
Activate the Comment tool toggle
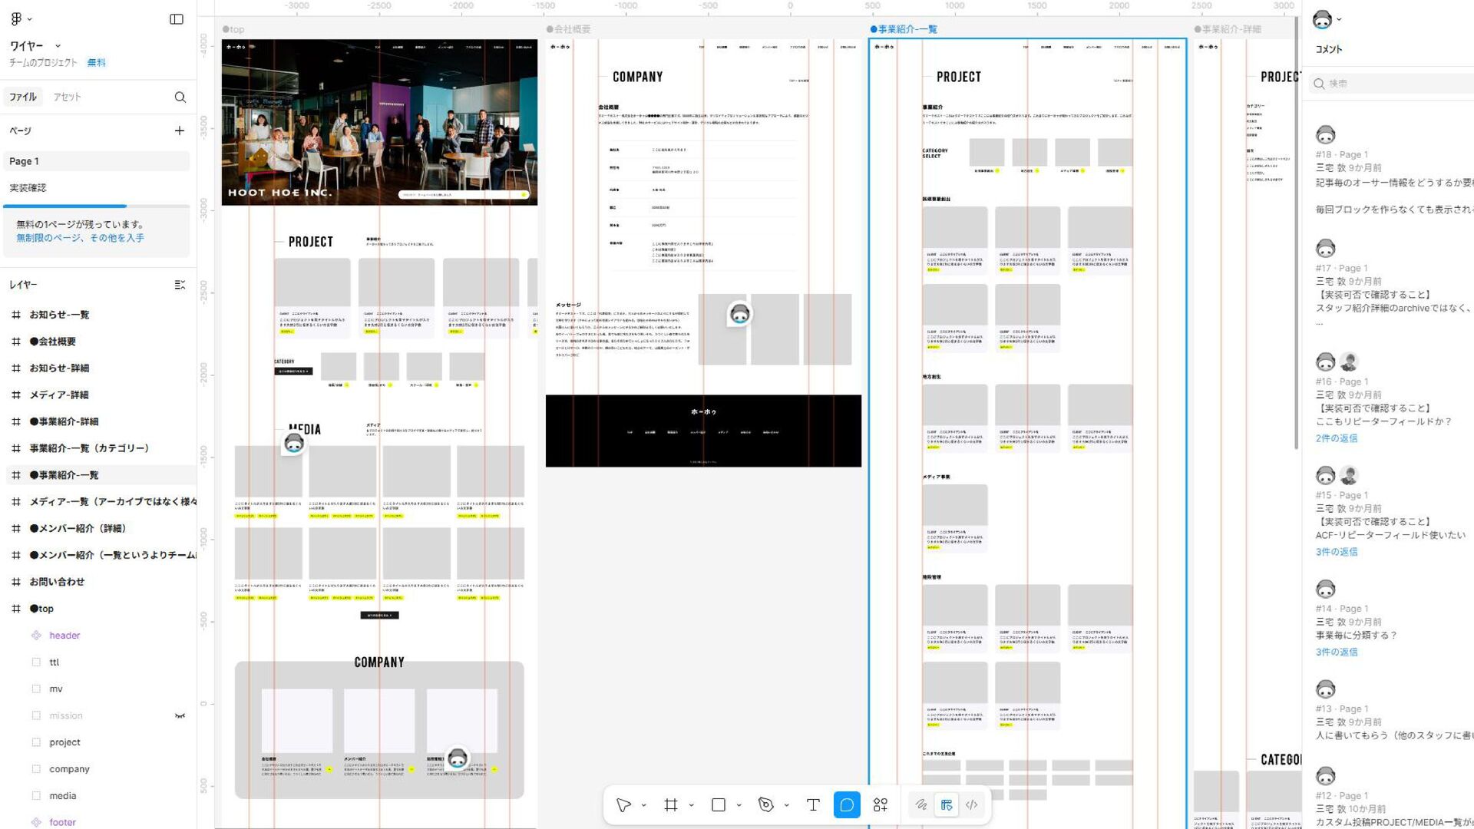847,804
